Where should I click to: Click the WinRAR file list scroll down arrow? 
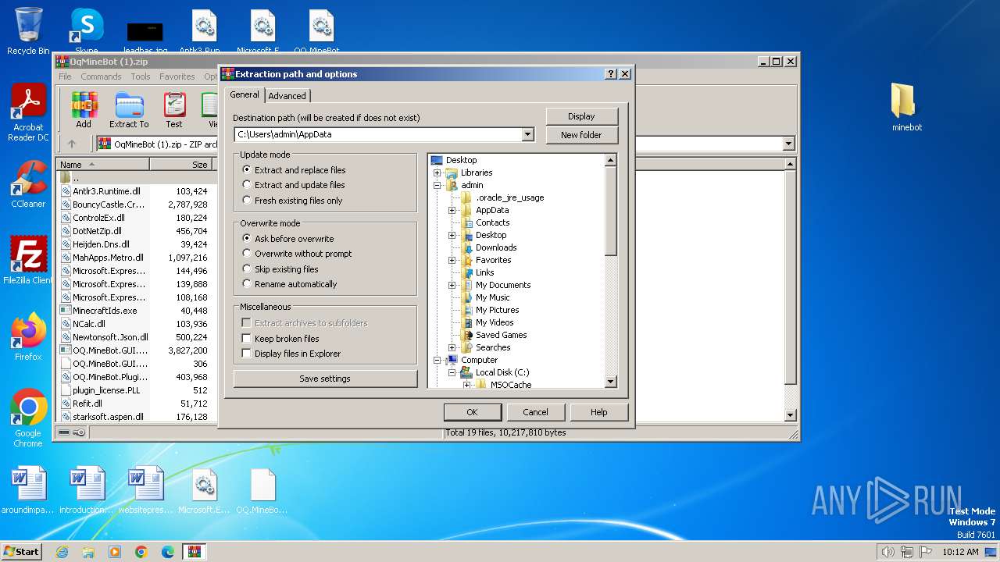[x=790, y=415]
